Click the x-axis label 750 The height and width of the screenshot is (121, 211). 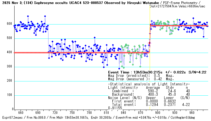(72, 112)
